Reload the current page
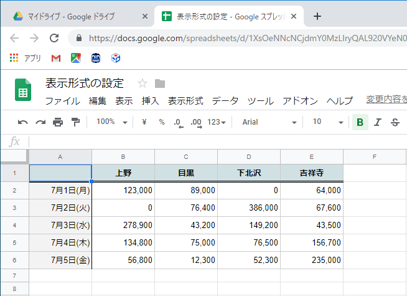Screen dimensions: 407x296 (x=54, y=38)
